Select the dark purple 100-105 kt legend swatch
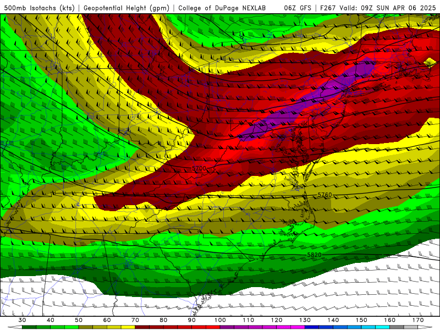This screenshot has width=440, height=330. coord(227,327)
